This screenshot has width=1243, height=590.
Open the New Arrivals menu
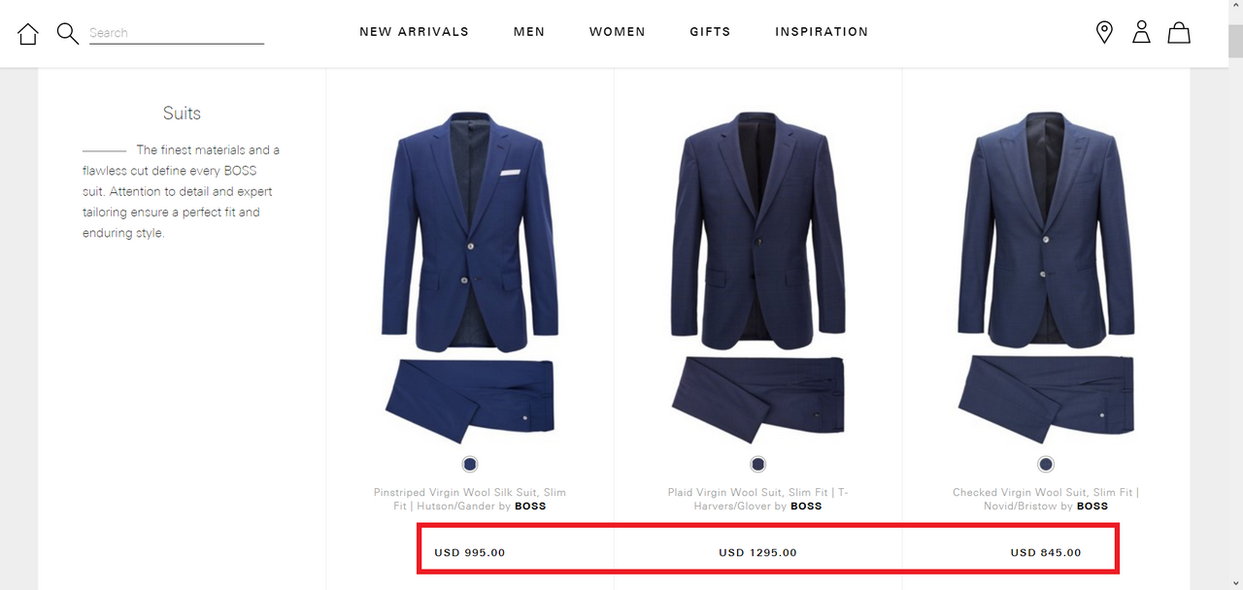414,32
